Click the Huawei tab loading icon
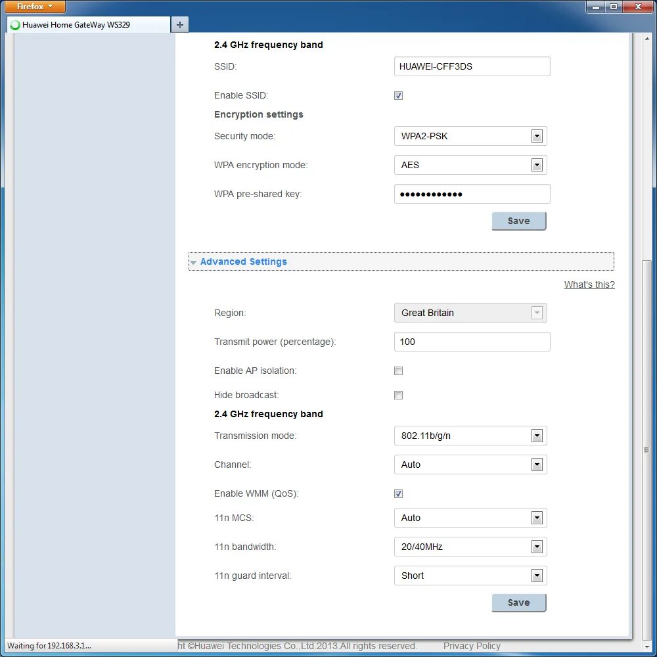 14,25
